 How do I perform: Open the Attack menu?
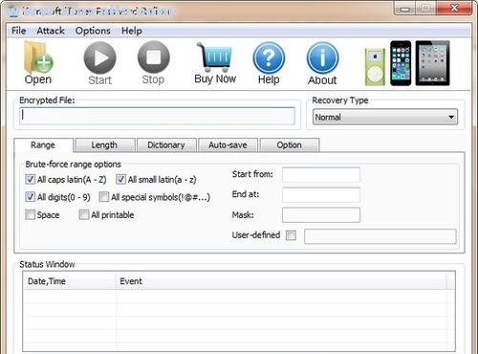(x=51, y=31)
